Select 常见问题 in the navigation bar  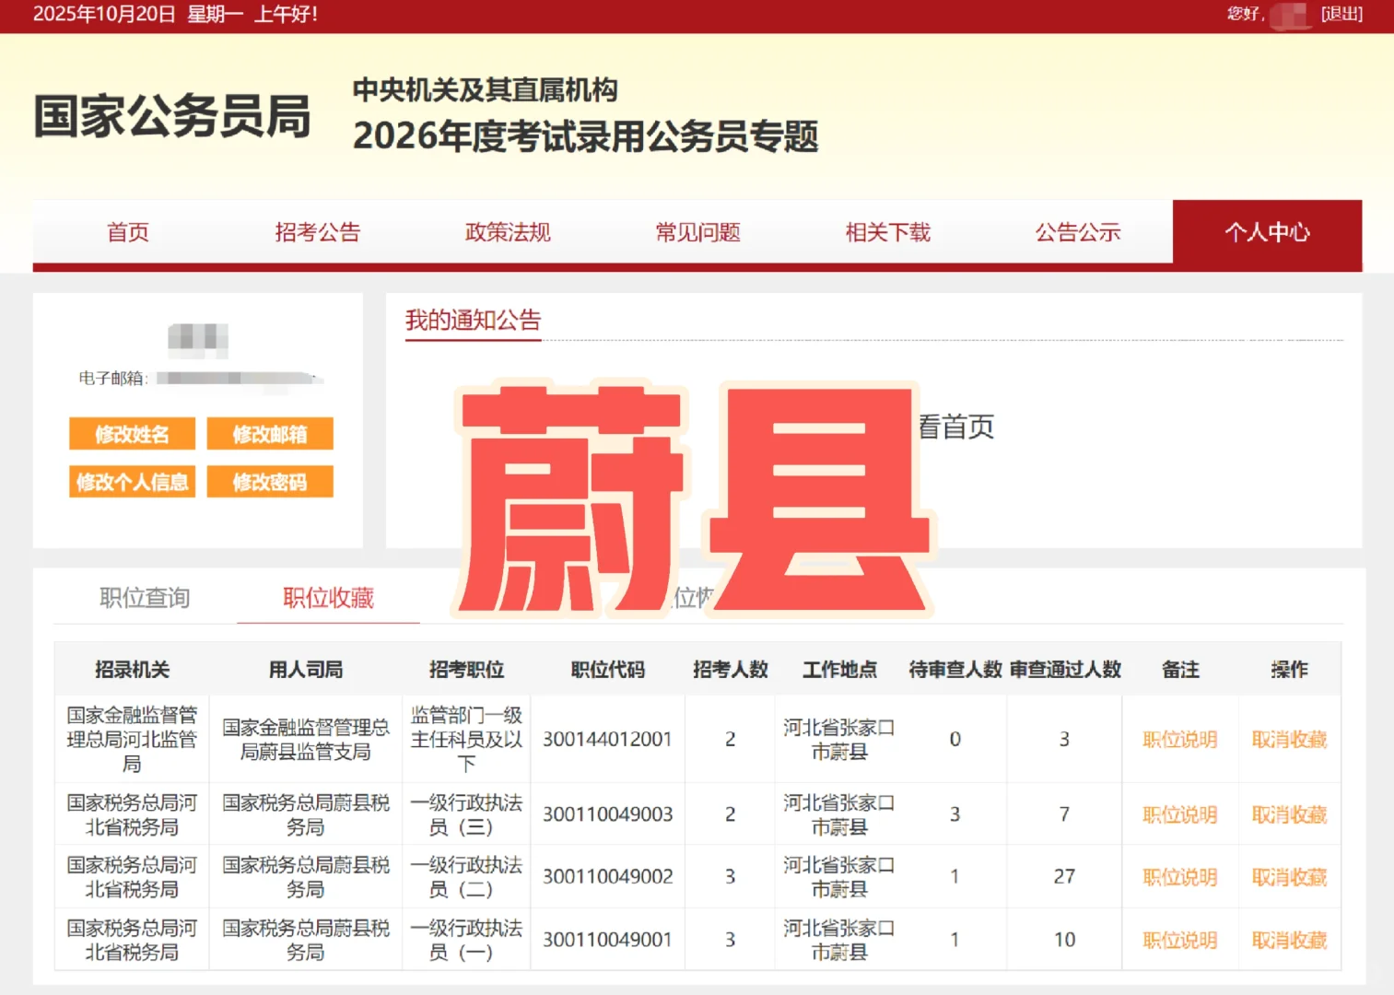pos(697,232)
